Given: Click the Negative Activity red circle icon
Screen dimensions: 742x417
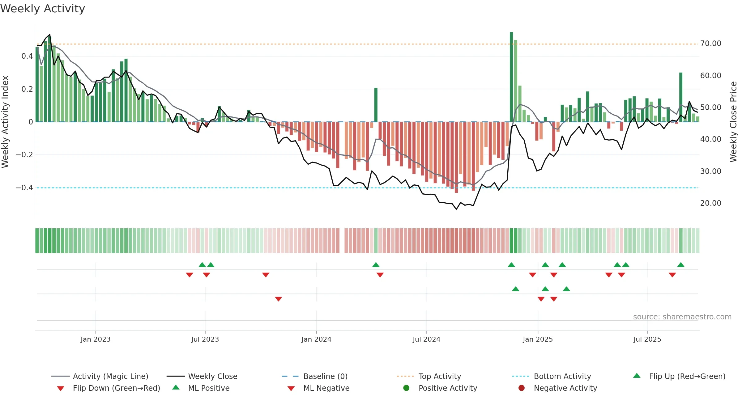Looking at the screenshot, I should coord(522,388).
